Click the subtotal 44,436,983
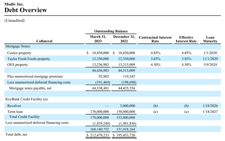This screenshot has width=225, height=141. pos(101,70)
